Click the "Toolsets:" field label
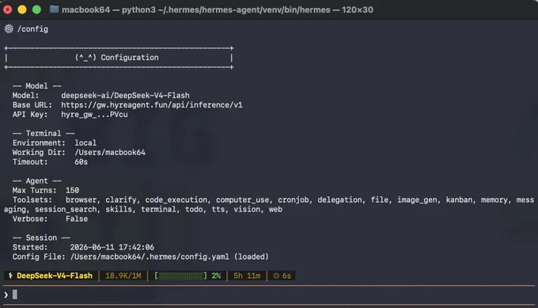The width and height of the screenshot is (538, 308). [32, 200]
